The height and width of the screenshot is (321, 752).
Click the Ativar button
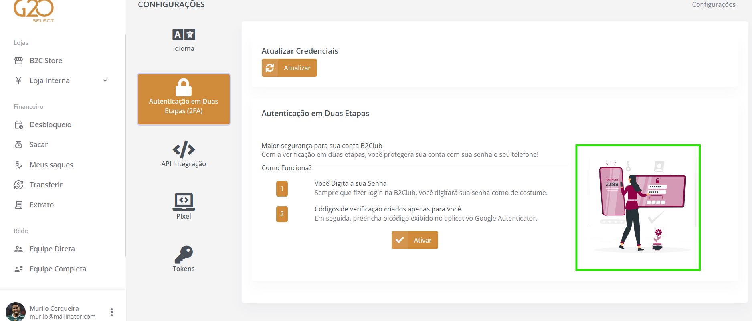click(x=414, y=240)
